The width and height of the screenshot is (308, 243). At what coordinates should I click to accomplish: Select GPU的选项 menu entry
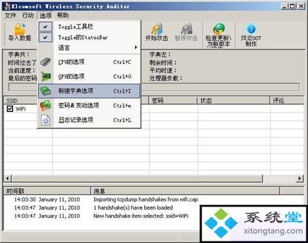click(89, 76)
